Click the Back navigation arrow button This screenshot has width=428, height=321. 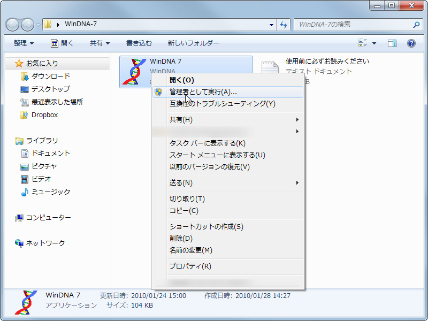click(x=12, y=25)
